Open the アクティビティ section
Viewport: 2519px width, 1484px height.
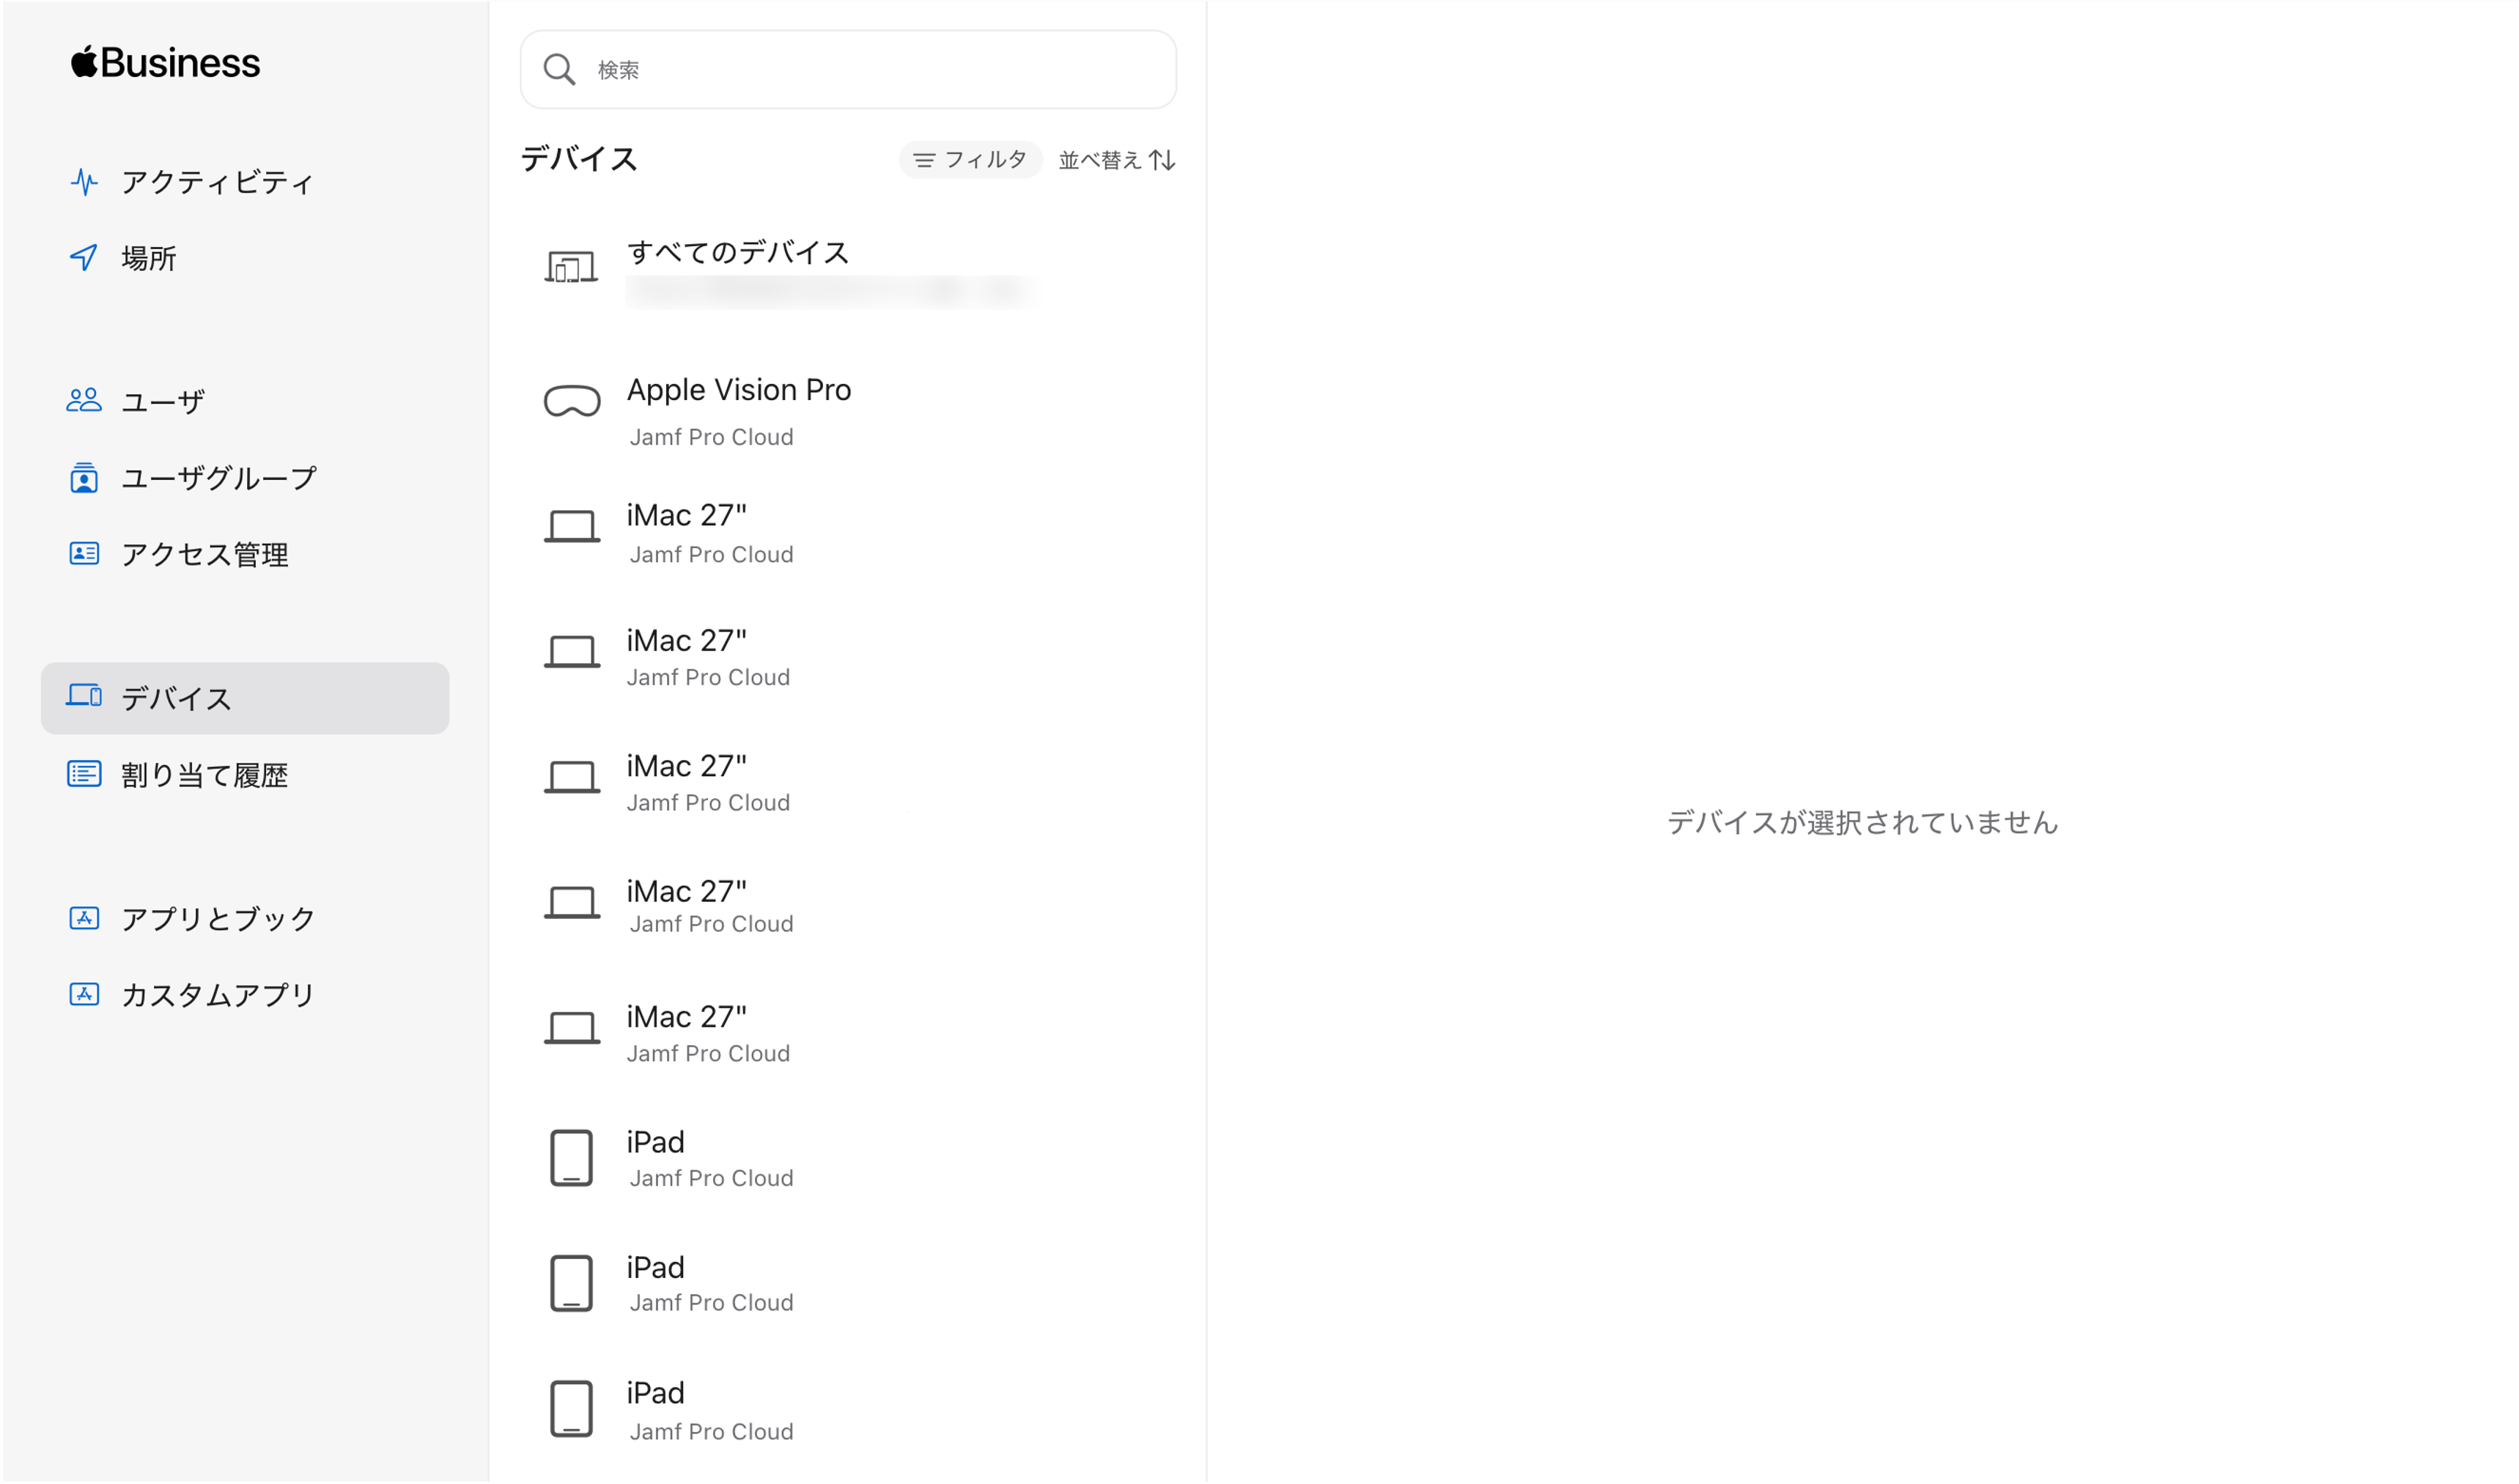[245, 182]
